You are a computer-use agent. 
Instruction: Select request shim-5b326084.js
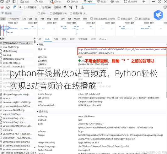coord(17,114)
